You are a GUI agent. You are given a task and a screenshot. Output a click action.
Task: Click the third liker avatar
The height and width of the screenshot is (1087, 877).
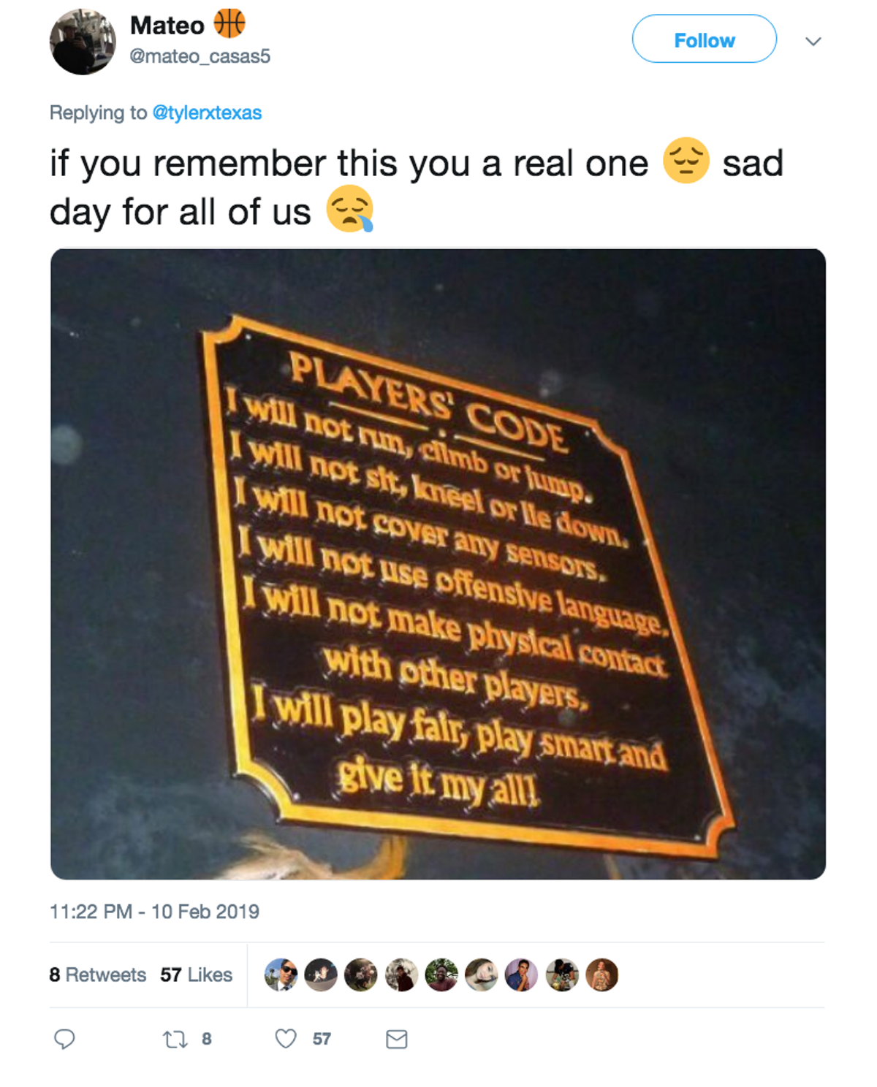point(361,975)
